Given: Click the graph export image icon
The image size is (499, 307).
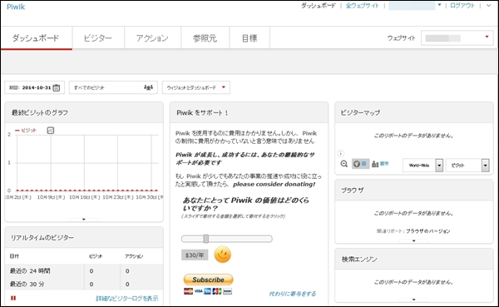Looking at the screenshot, I should coord(51,131).
